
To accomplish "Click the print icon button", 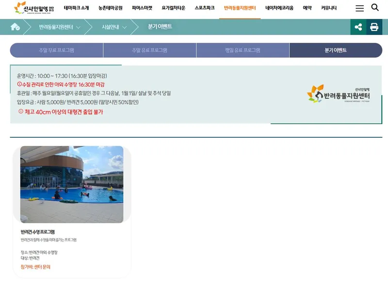I will pos(374,27).
